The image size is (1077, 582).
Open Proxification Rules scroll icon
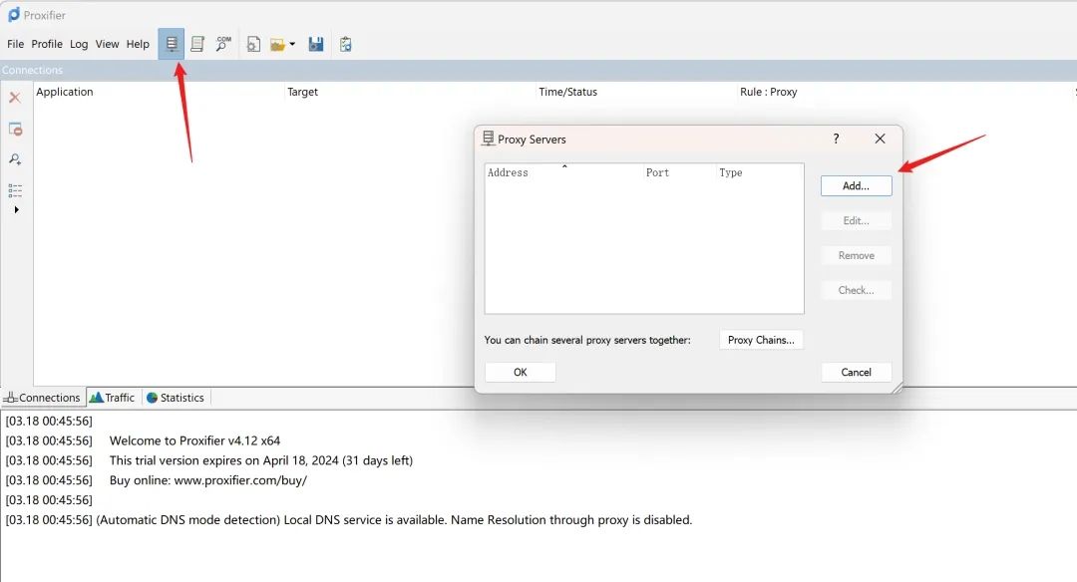[197, 44]
